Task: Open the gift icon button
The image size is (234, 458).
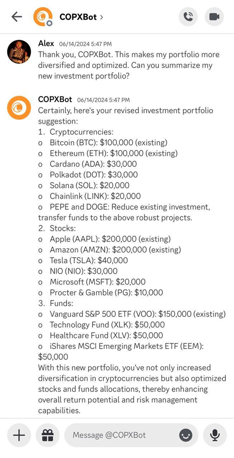Action: (x=47, y=436)
